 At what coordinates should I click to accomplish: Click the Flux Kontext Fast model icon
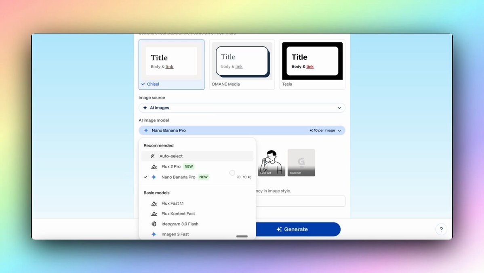(x=154, y=214)
